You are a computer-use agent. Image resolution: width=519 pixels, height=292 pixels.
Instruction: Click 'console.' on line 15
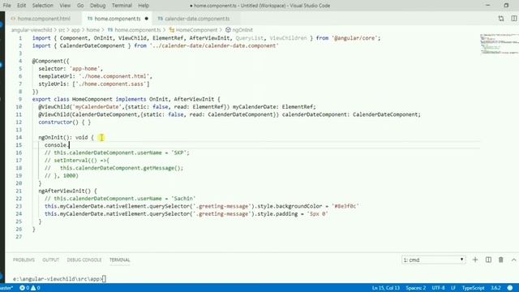coord(57,145)
